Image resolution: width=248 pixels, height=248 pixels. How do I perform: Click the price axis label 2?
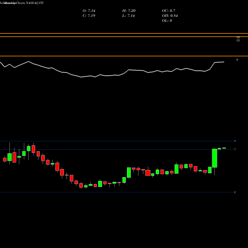coord(235,192)
